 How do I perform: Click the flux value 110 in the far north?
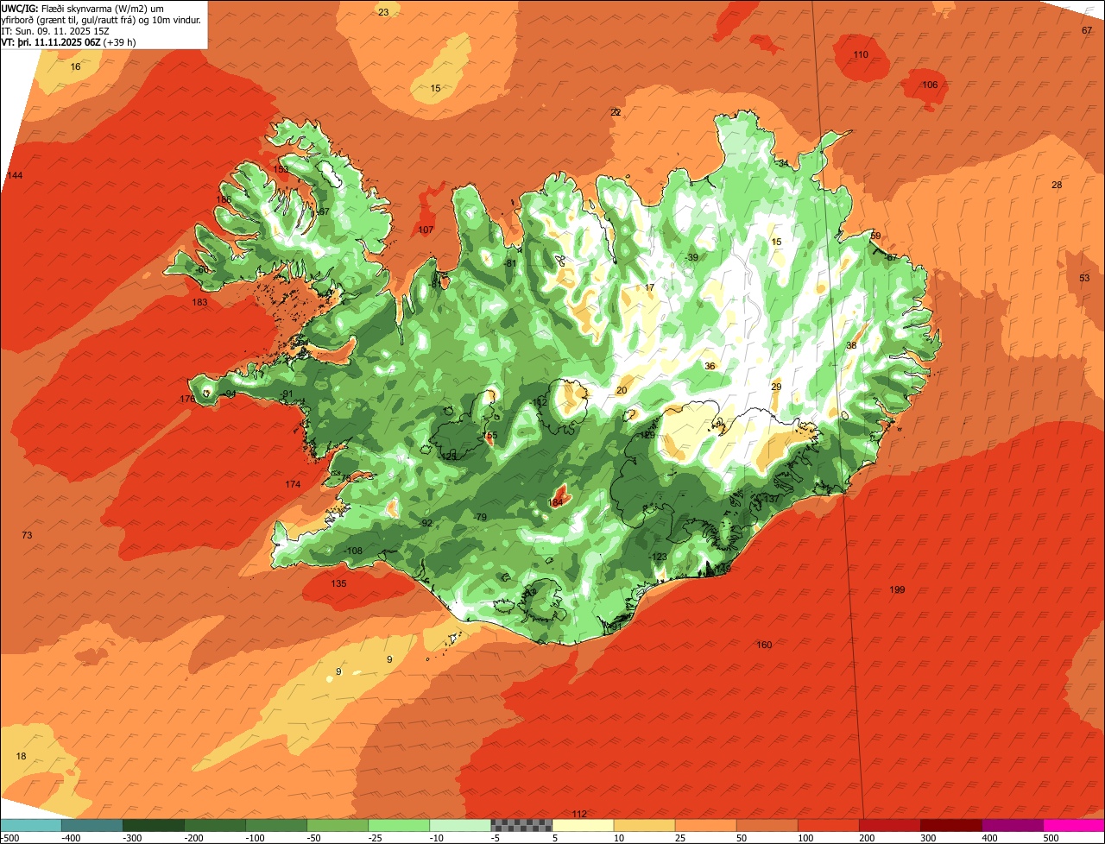coord(861,55)
